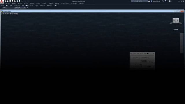Minimize the Drawing1.dwg child window

click(x=175, y=11)
